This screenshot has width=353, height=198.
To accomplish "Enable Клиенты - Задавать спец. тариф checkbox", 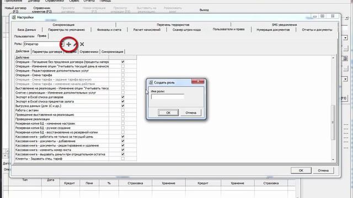I will [122, 159].
